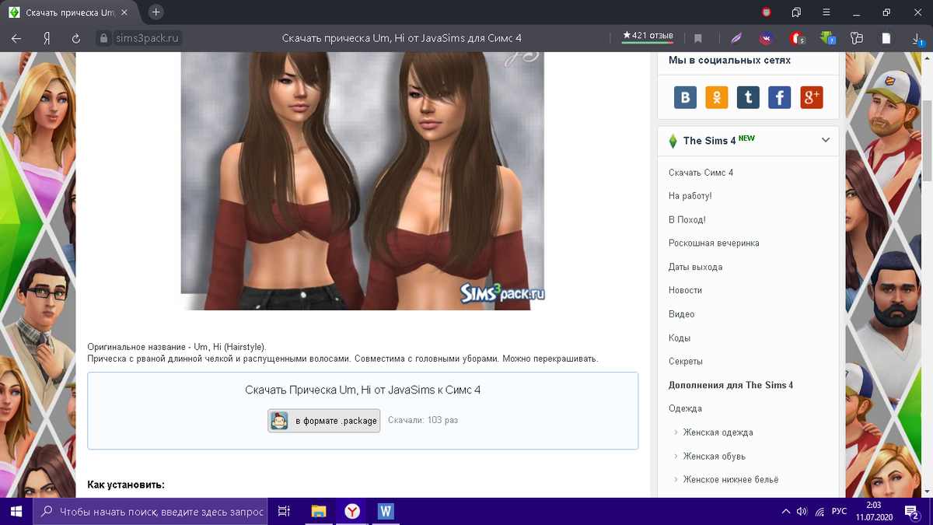The width and height of the screenshot is (933, 525).
Task: Open the key password manager icon
Action: [857, 38]
